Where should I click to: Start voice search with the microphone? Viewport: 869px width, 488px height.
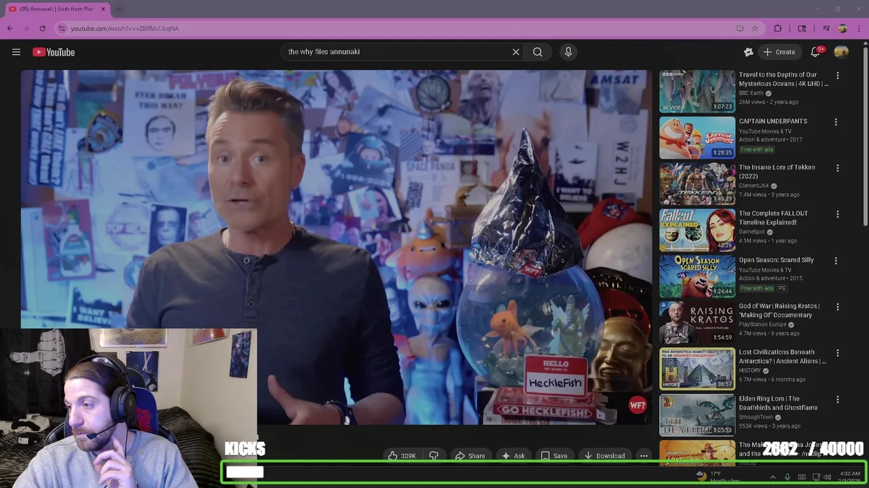pos(568,52)
